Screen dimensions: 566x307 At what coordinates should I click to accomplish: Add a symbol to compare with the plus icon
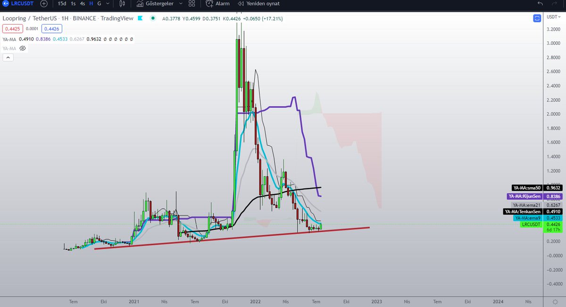[x=44, y=3]
